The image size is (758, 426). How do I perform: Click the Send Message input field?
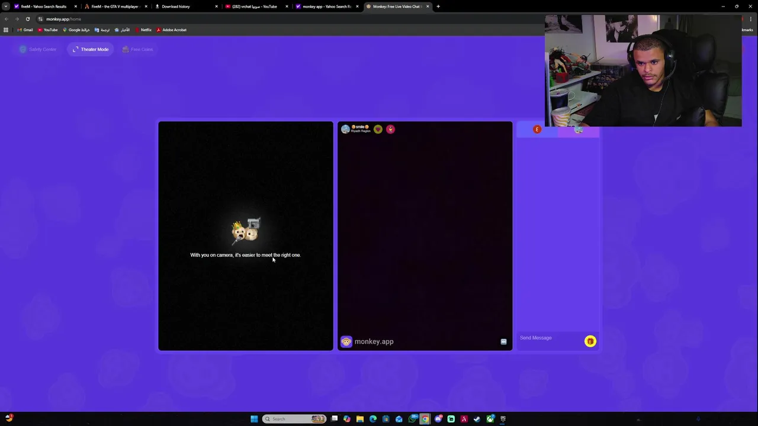pos(551,338)
